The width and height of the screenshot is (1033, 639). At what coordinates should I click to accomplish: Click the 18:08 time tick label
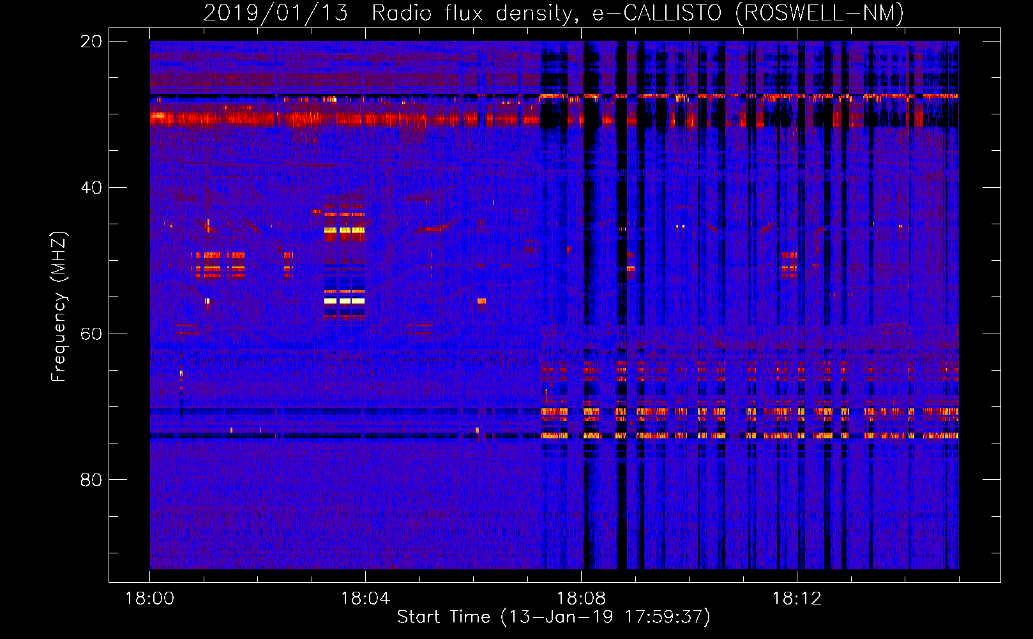[x=581, y=599]
